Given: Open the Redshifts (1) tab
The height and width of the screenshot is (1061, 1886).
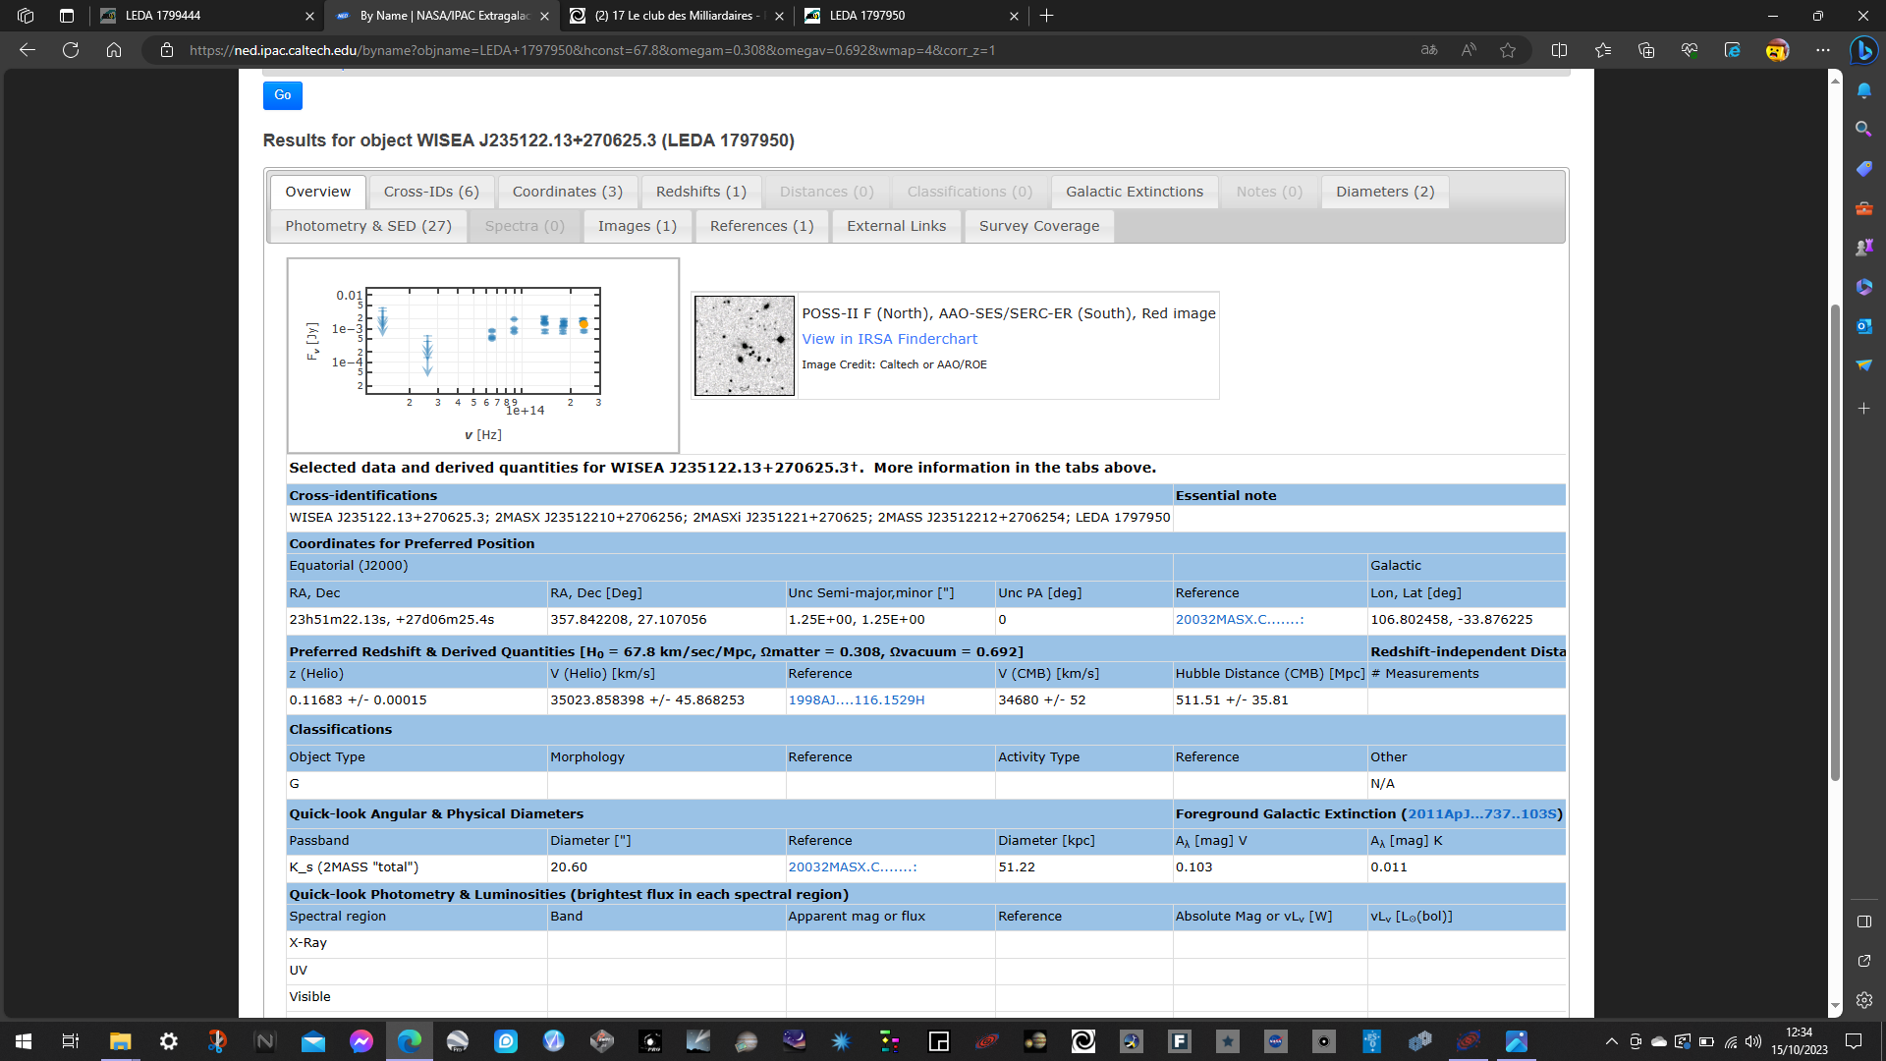Looking at the screenshot, I should pyautogui.click(x=701, y=192).
